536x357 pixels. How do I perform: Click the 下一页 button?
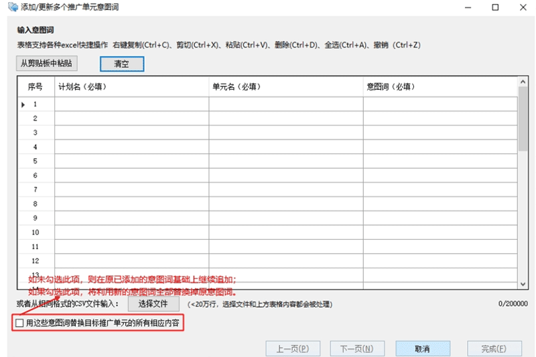(x=357, y=349)
